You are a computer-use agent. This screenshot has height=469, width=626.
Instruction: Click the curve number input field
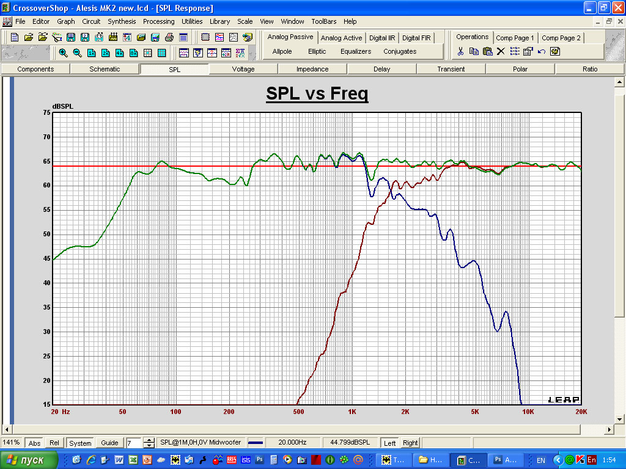tap(134, 443)
